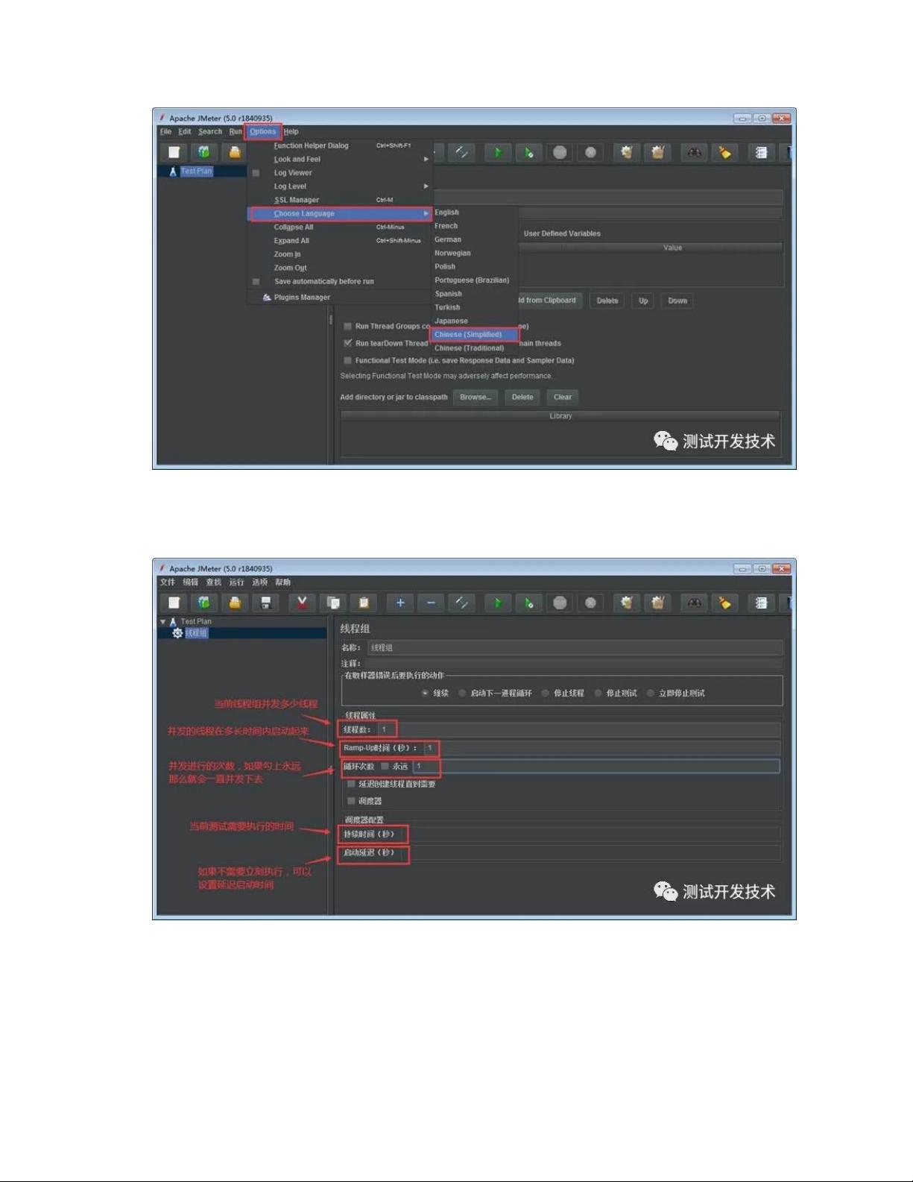Image resolution: width=913 pixels, height=1182 pixels.
Task: Click Up button under User Defined Variables
Action: (643, 301)
